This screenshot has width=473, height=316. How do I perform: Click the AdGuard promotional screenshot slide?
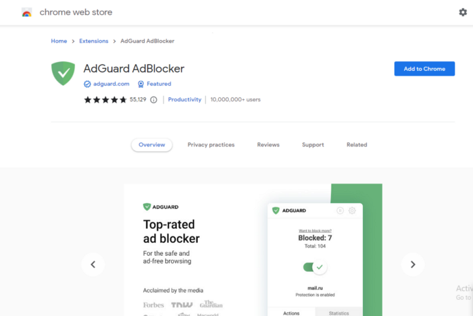[x=253, y=250]
